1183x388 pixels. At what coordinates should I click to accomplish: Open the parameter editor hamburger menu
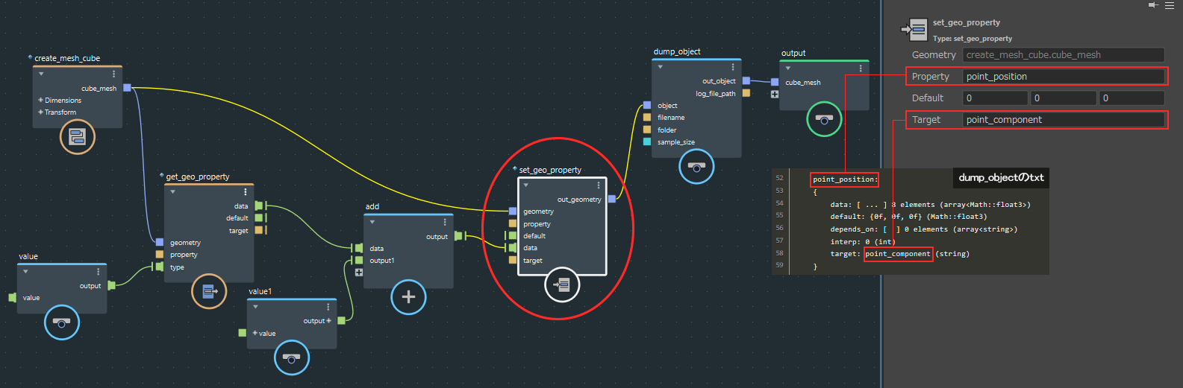(1170, 5)
